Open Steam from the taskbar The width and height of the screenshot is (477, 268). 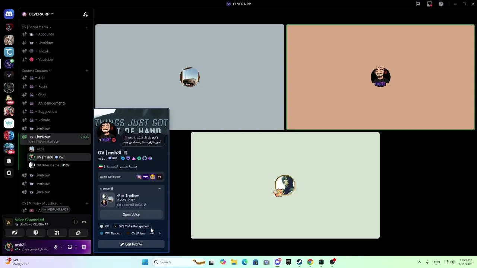(299, 262)
